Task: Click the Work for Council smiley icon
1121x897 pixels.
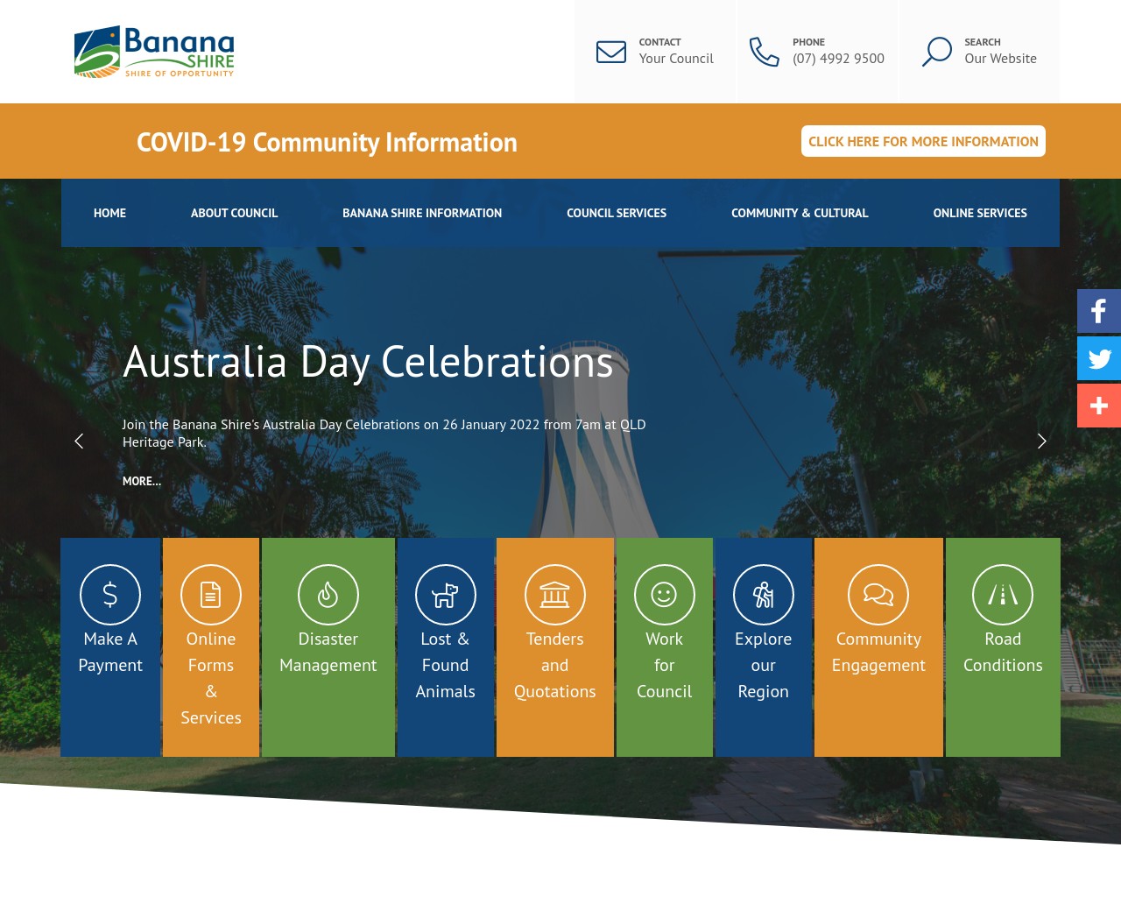Action: click(x=664, y=594)
